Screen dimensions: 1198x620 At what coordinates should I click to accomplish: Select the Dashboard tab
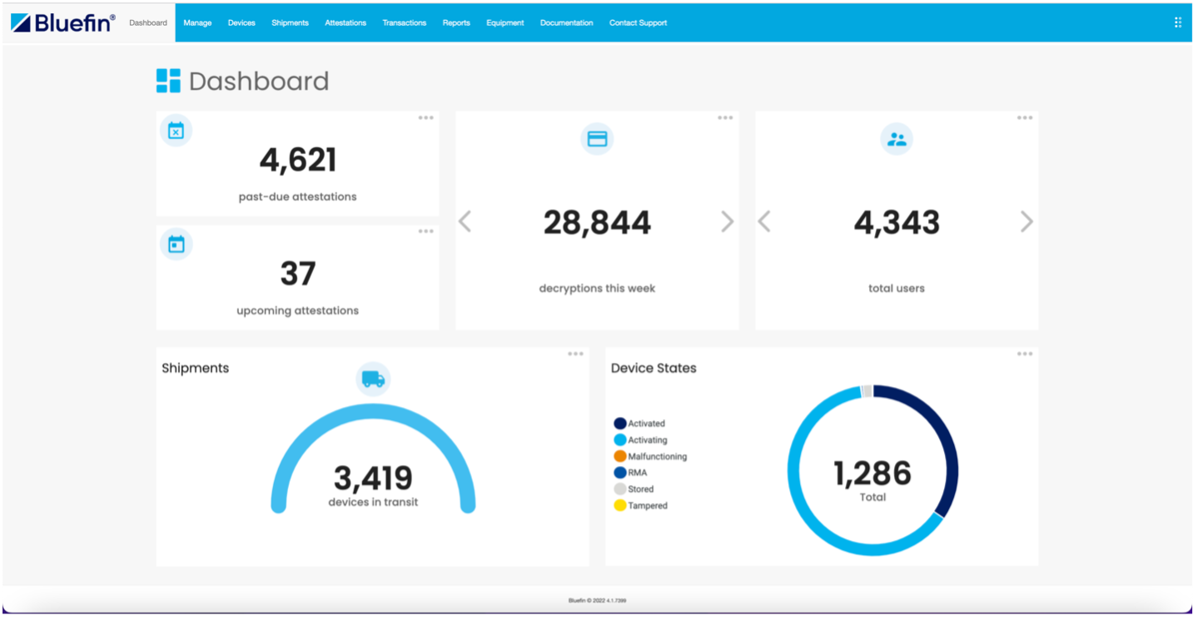tap(148, 22)
